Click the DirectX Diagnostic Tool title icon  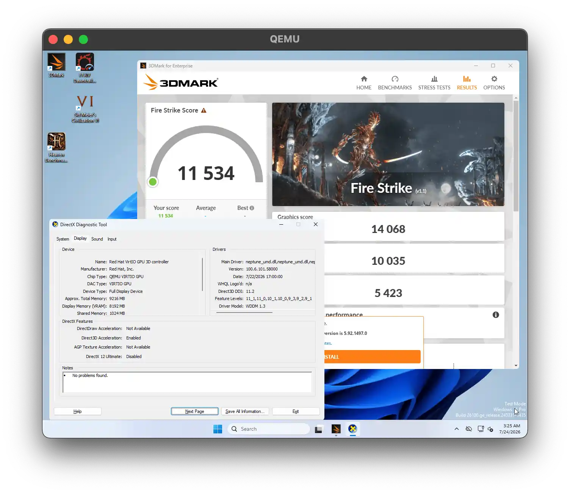click(55, 224)
